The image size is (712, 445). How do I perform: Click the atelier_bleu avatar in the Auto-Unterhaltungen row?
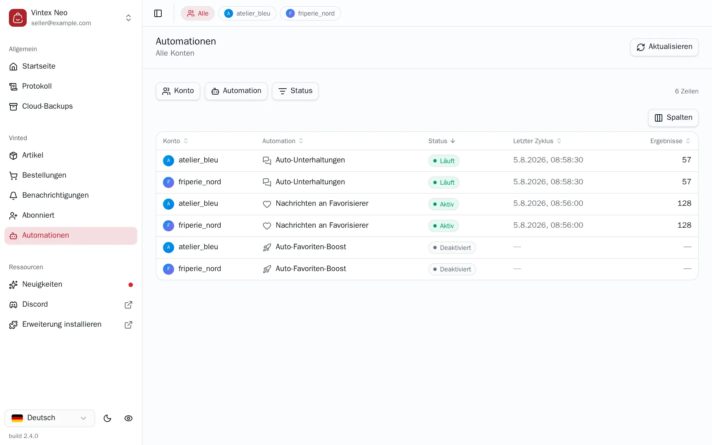pos(168,161)
